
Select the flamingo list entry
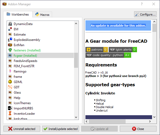[40, 71]
